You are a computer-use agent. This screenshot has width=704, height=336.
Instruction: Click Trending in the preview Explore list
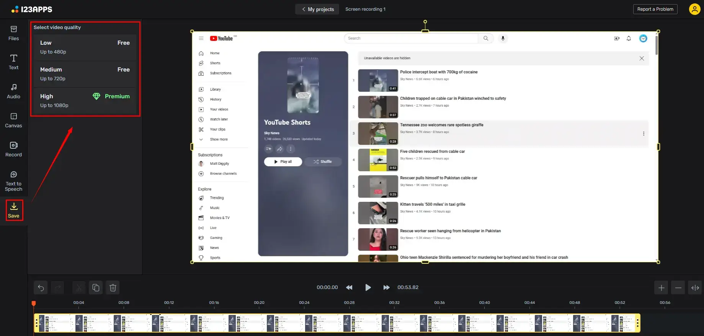pyautogui.click(x=217, y=198)
